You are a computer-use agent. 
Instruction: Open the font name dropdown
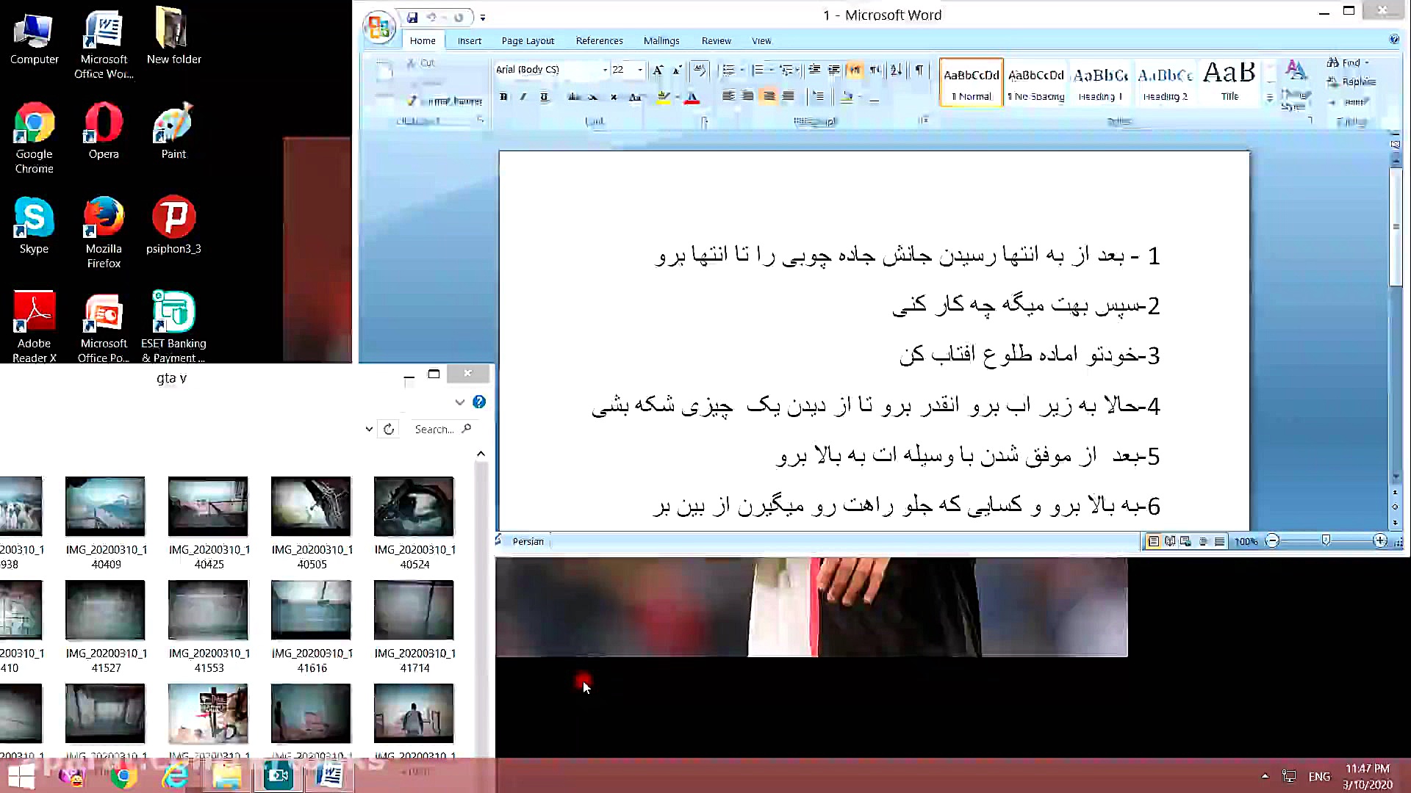point(605,70)
